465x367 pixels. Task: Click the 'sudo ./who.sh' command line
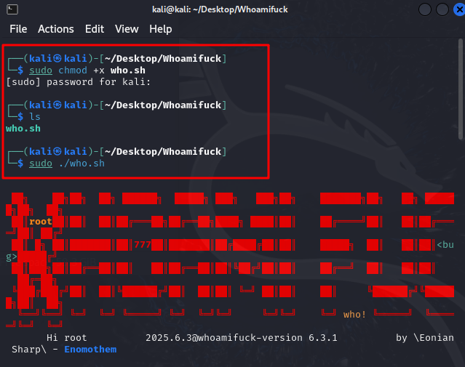(x=67, y=163)
